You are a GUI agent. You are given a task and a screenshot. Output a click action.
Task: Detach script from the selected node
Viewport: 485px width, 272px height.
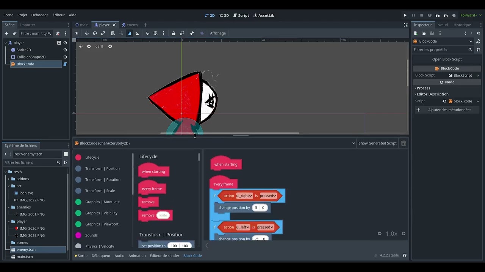point(58,34)
